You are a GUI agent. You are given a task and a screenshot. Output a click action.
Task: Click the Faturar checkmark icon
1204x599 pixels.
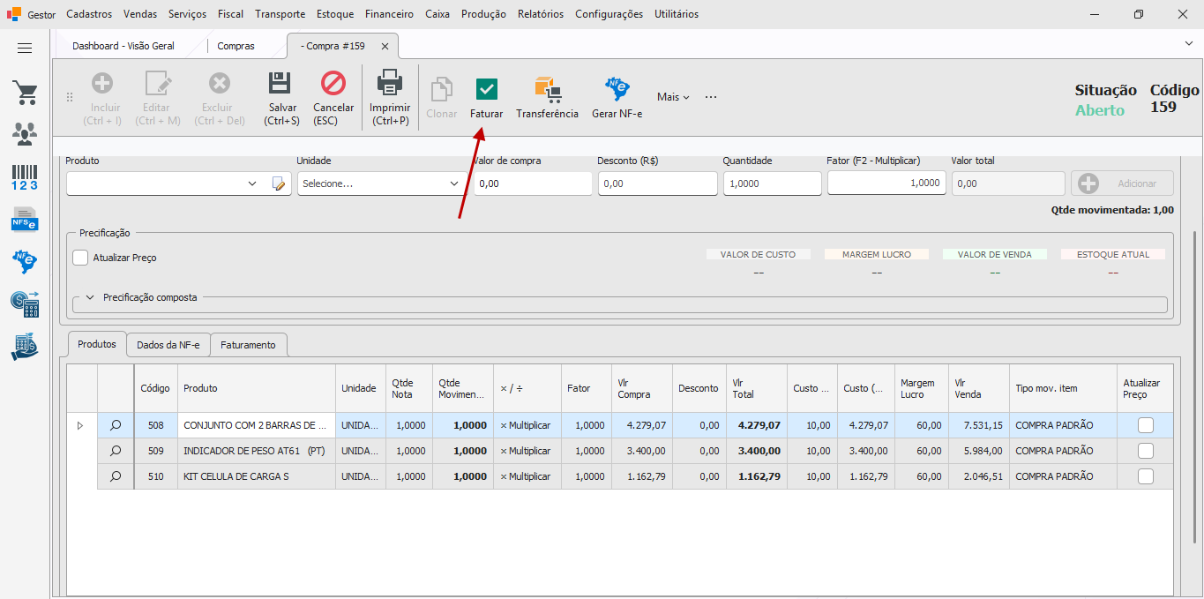(x=486, y=89)
